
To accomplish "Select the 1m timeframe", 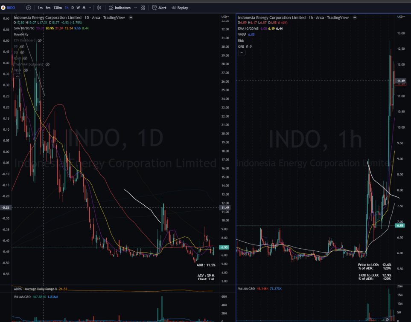I will [40, 8].
